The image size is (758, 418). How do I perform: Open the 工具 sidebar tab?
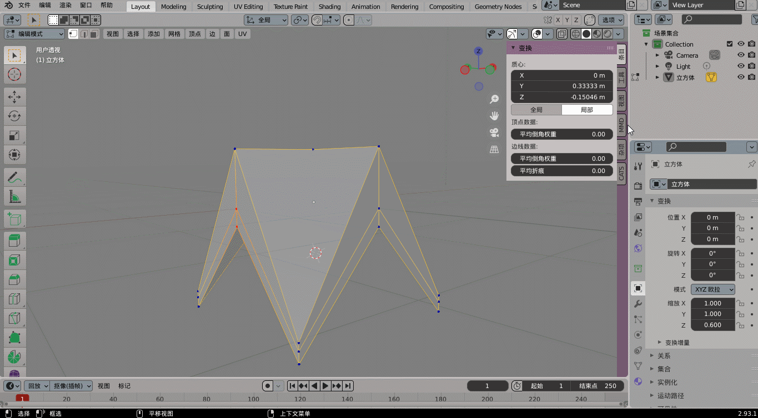621,77
